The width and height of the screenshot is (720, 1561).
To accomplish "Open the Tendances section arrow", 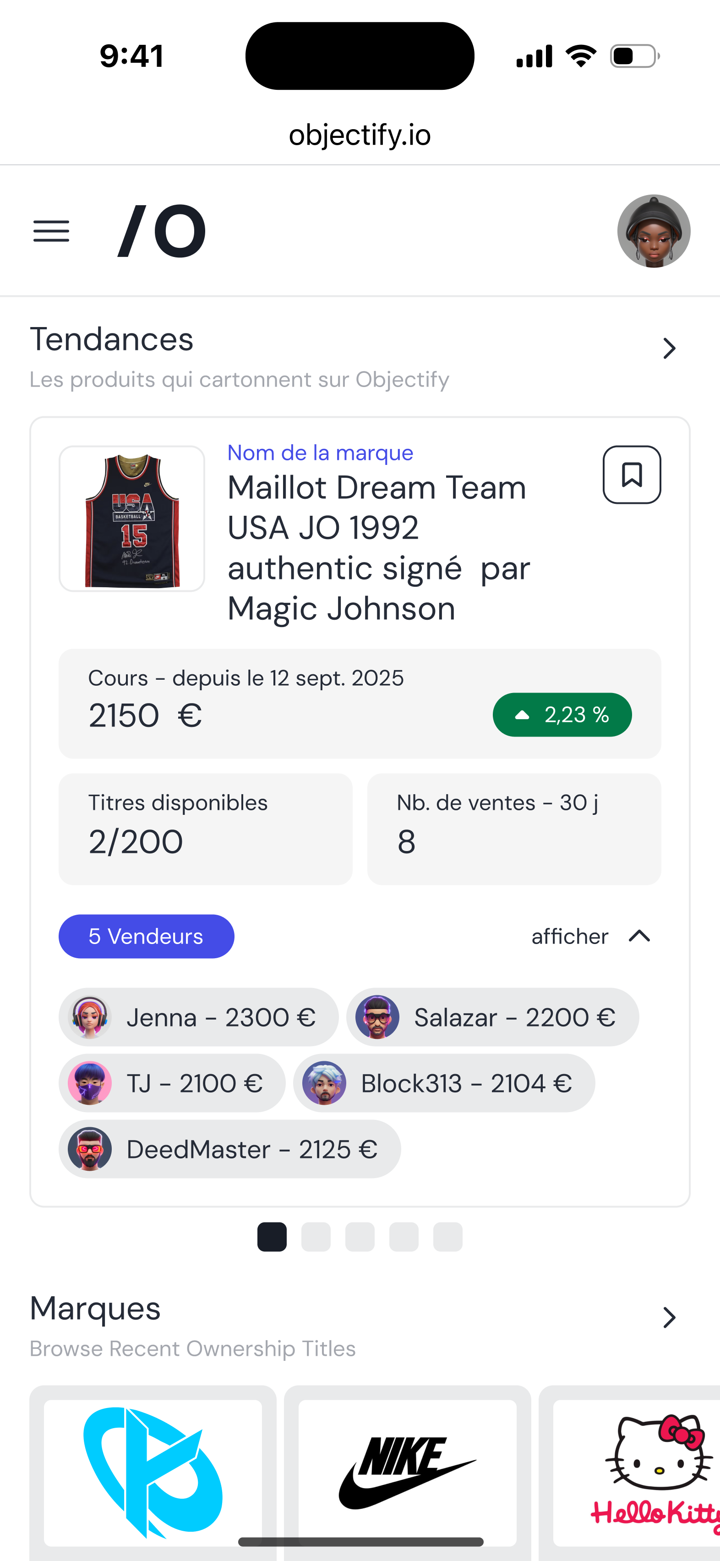I will (669, 349).
